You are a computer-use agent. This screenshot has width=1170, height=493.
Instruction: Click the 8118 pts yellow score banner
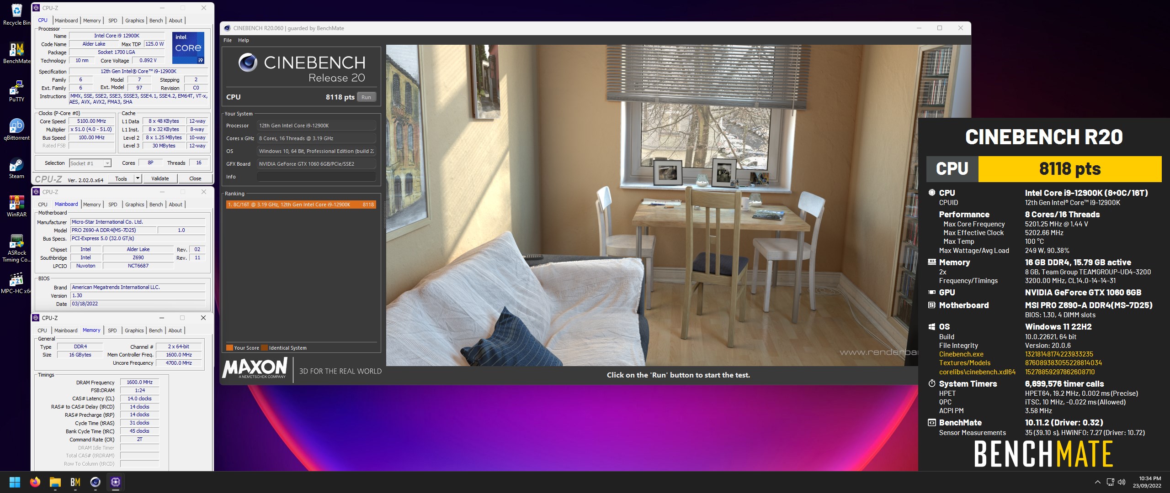[1070, 169]
